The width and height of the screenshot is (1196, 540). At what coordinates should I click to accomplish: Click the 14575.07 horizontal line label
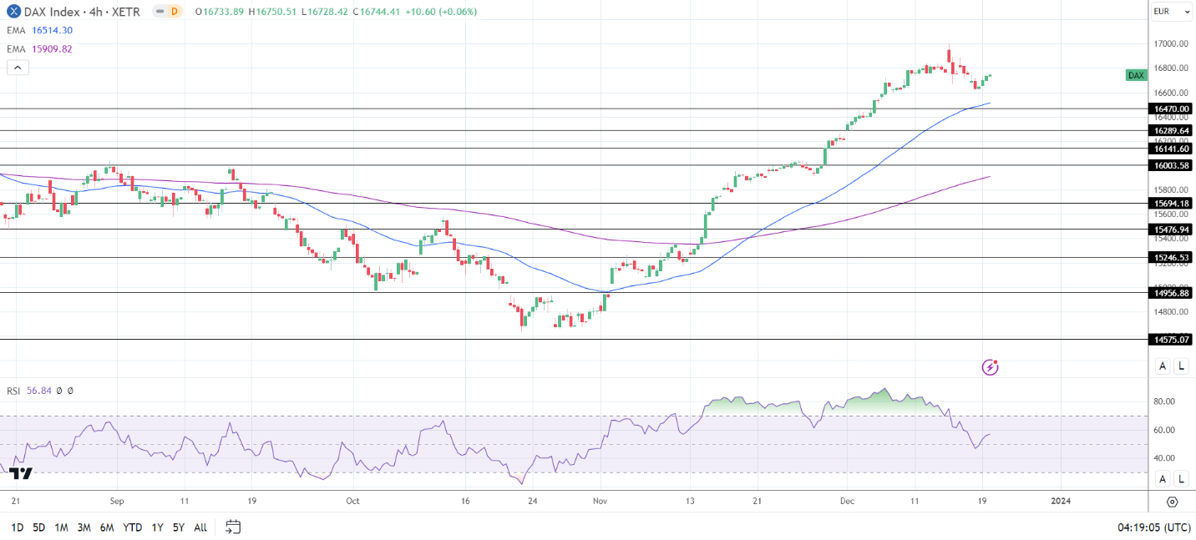(1172, 340)
